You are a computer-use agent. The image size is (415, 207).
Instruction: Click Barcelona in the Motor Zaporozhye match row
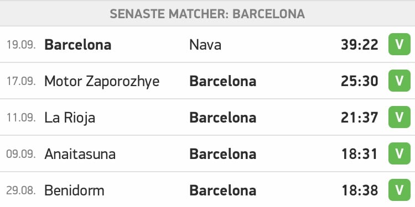[223, 81]
